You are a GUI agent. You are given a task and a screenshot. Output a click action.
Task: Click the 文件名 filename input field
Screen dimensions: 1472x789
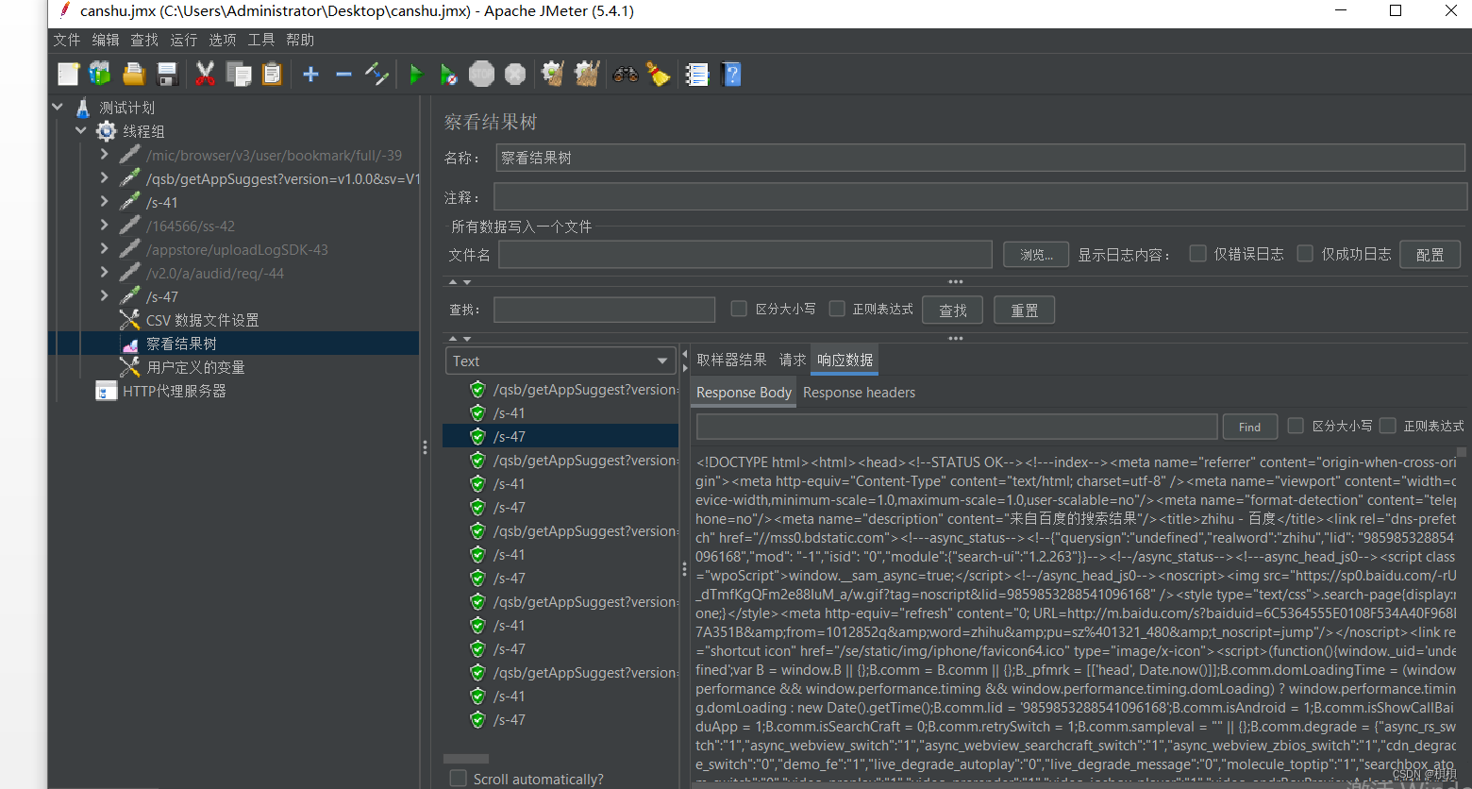click(x=745, y=255)
